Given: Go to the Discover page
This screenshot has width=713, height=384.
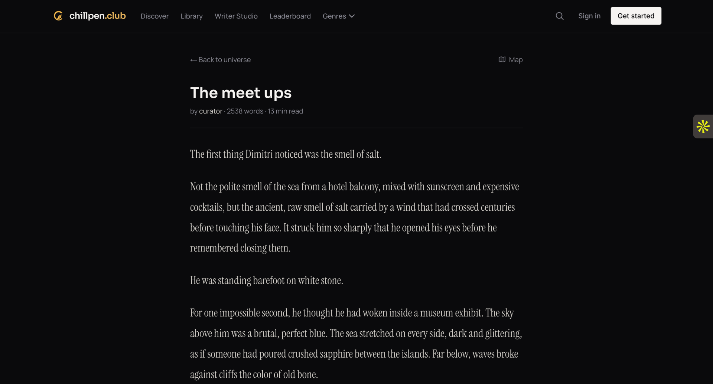Looking at the screenshot, I should [154, 16].
